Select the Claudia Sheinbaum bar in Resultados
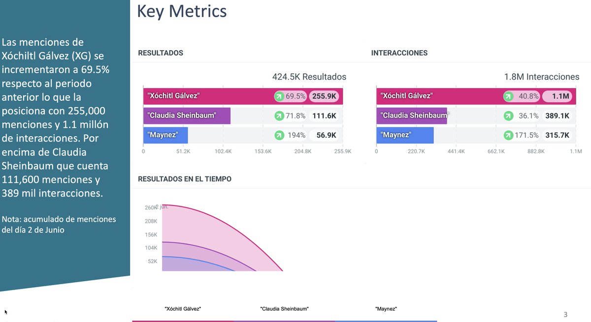 [187, 116]
